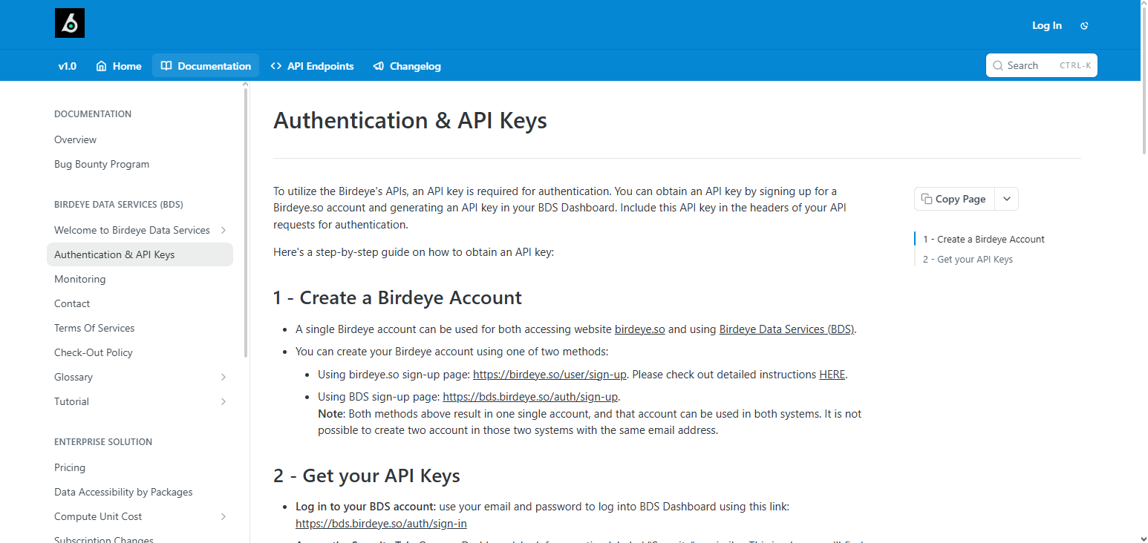Click the Log In link
Viewport: 1148px width, 543px height.
pyautogui.click(x=1047, y=26)
